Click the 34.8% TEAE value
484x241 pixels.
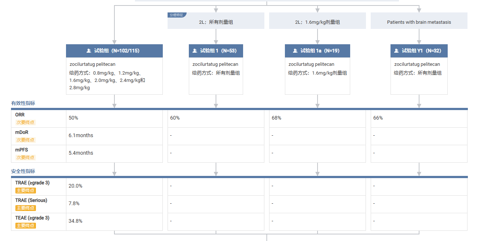click(75, 221)
